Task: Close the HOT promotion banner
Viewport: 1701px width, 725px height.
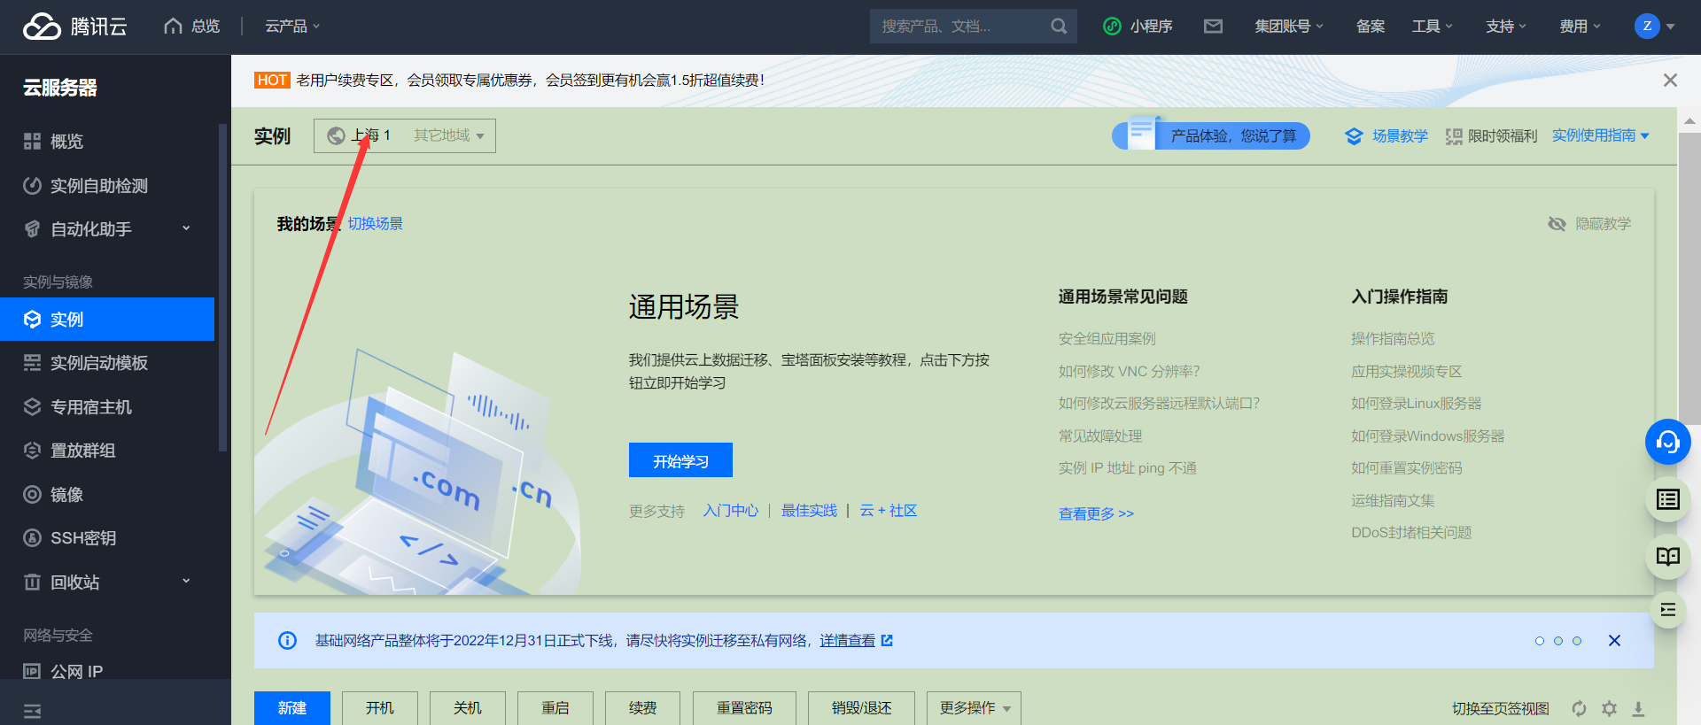Action: tap(1670, 81)
